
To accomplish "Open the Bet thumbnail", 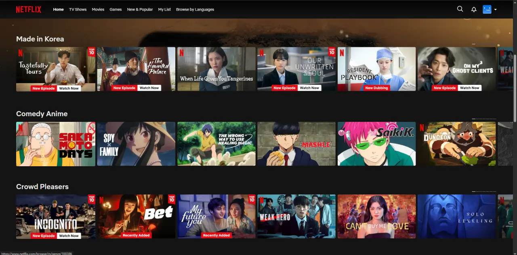I will pos(136,217).
